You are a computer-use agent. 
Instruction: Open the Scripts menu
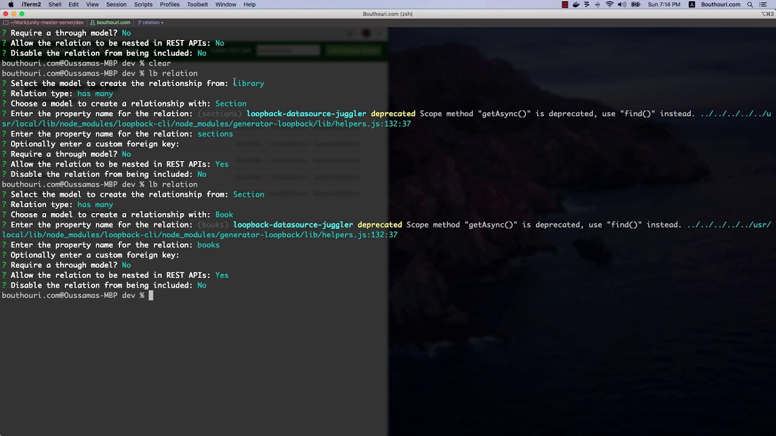143,4
